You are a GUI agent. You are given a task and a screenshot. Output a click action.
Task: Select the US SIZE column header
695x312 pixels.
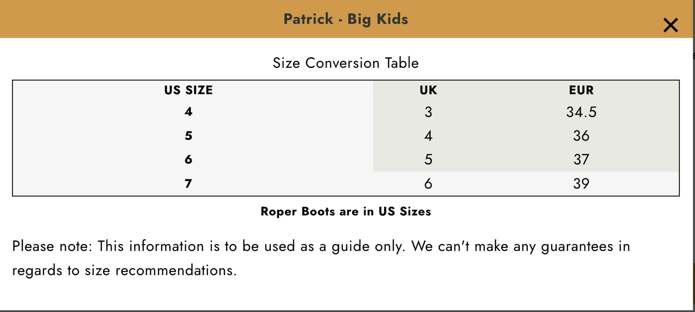(188, 90)
